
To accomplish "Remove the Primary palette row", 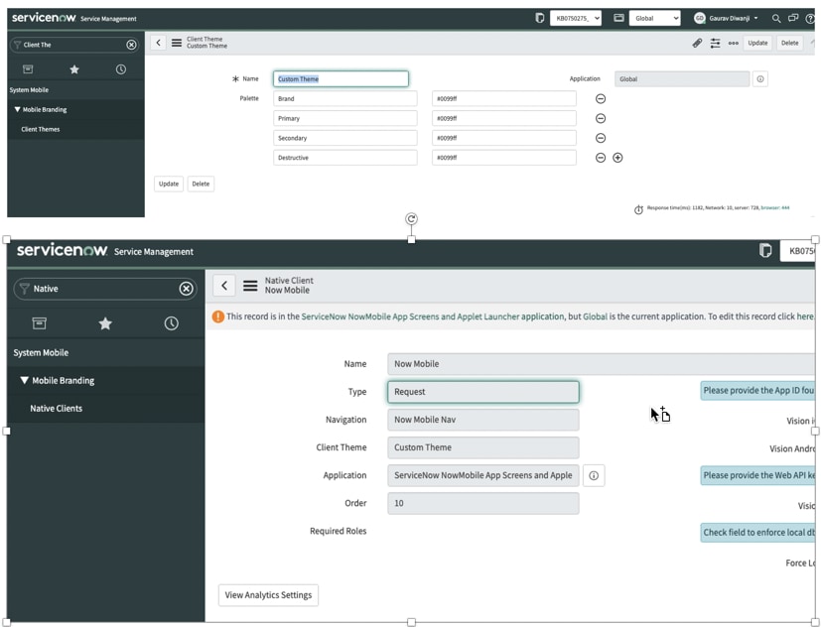I will pyautogui.click(x=601, y=118).
